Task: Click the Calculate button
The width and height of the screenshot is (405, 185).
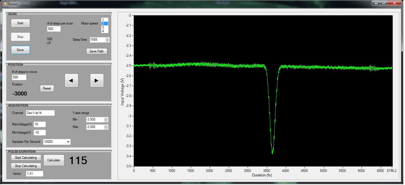Action: [x=54, y=160]
